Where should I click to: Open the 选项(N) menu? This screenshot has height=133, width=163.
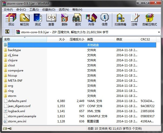pos(64,10)
